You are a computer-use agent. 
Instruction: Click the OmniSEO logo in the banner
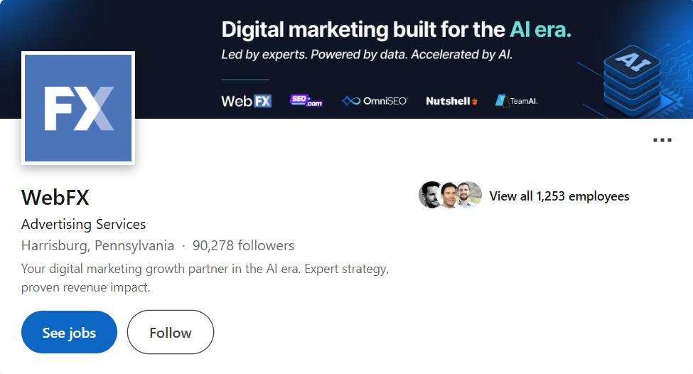click(375, 101)
